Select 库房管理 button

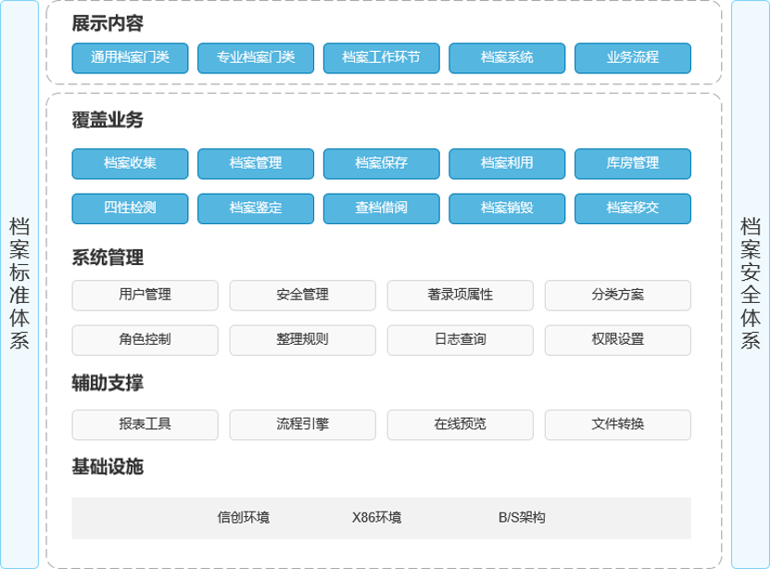tap(633, 164)
